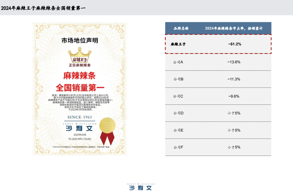293x194 pixels.
Task: Click the '2024年麻辣辣条市占率，按销量计' column header
Action: point(234,28)
